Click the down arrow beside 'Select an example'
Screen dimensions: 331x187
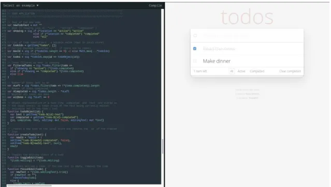point(38,6)
